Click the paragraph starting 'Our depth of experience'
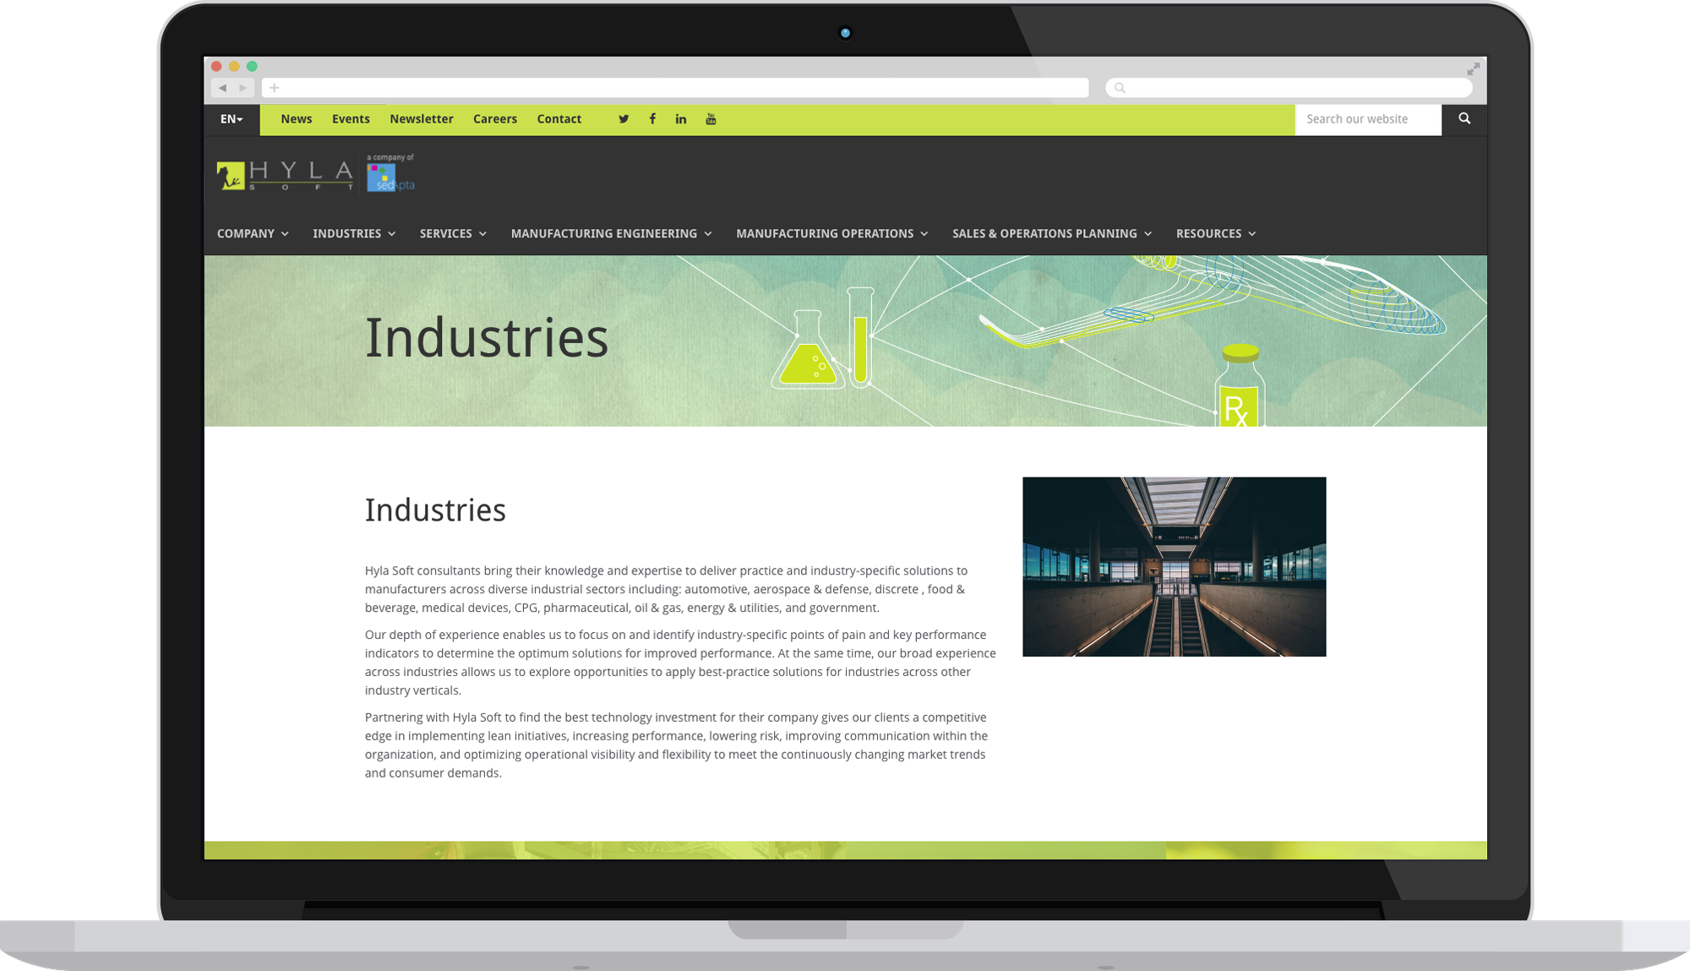Viewport: 1690px width, 971px height. pyautogui.click(x=680, y=663)
